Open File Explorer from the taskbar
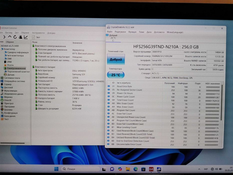 pyautogui.click(x=128, y=169)
